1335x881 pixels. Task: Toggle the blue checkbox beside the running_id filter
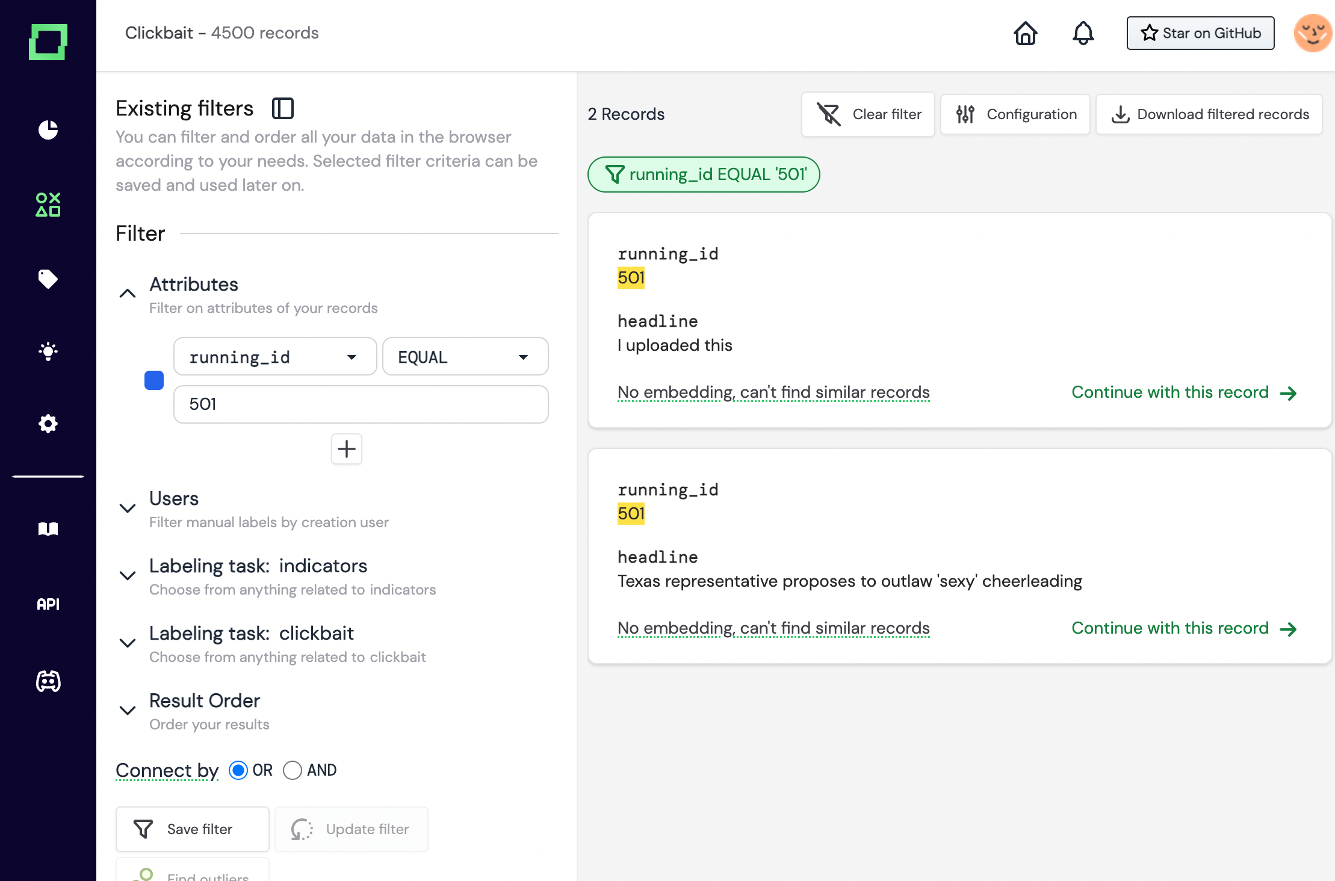point(154,380)
